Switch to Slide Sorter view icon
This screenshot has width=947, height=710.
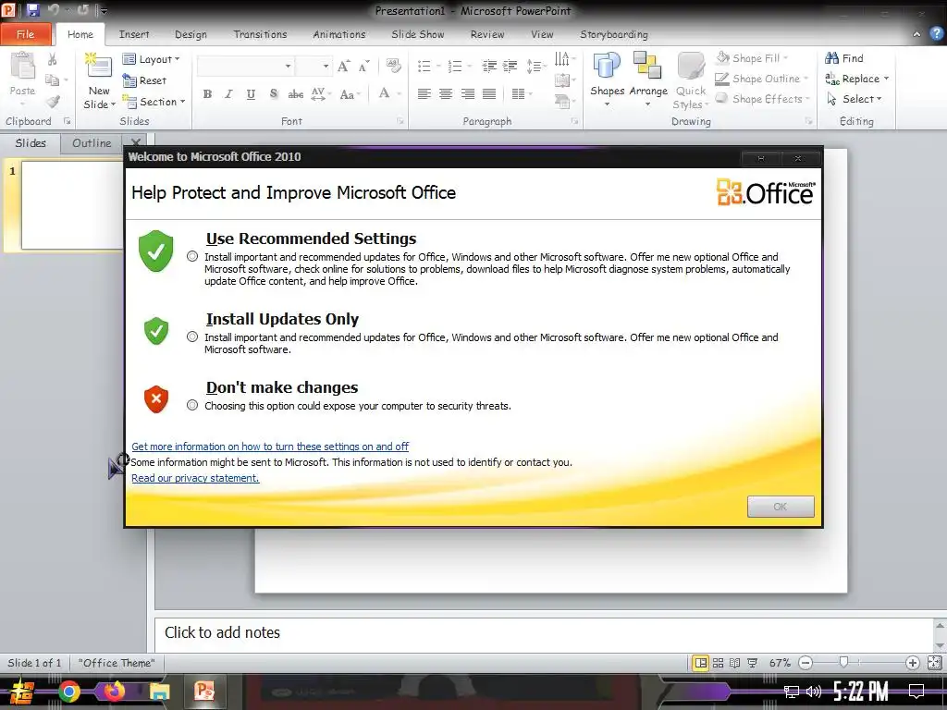(x=718, y=663)
